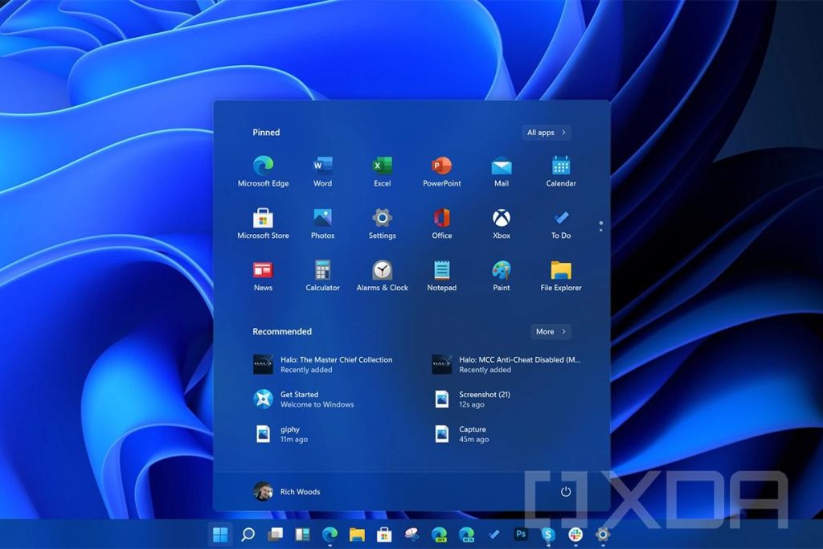The height and width of the screenshot is (549, 823).
Task: Open Microsoft Store from pinned apps
Action: [x=263, y=223]
